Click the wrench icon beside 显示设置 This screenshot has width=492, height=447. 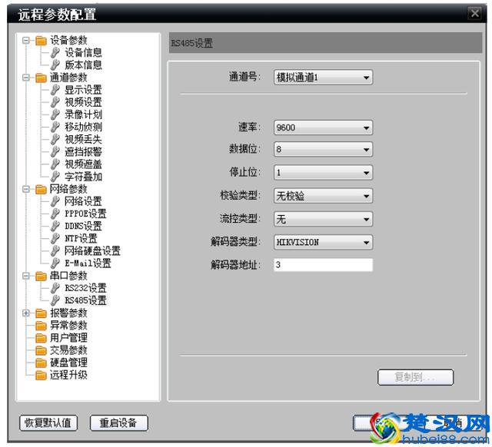55,90
